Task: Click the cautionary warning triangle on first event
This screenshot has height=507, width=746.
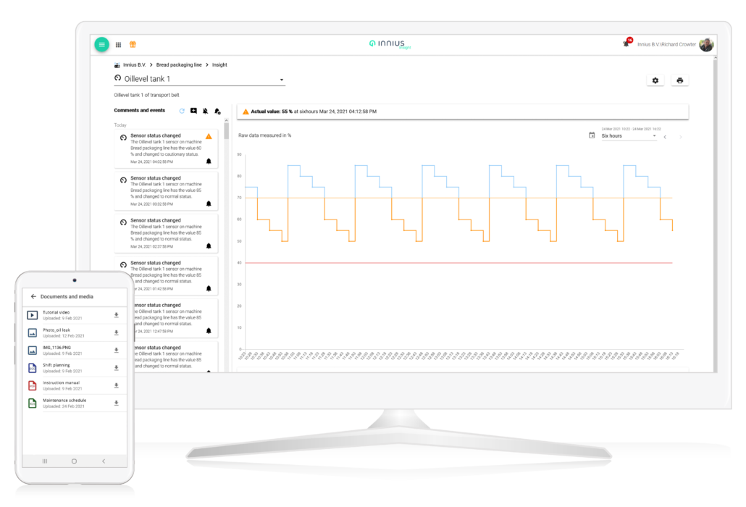Action: click(209, 136)
